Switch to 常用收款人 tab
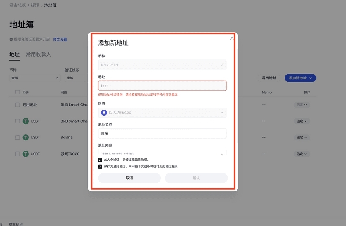 [x=39, y=55]
